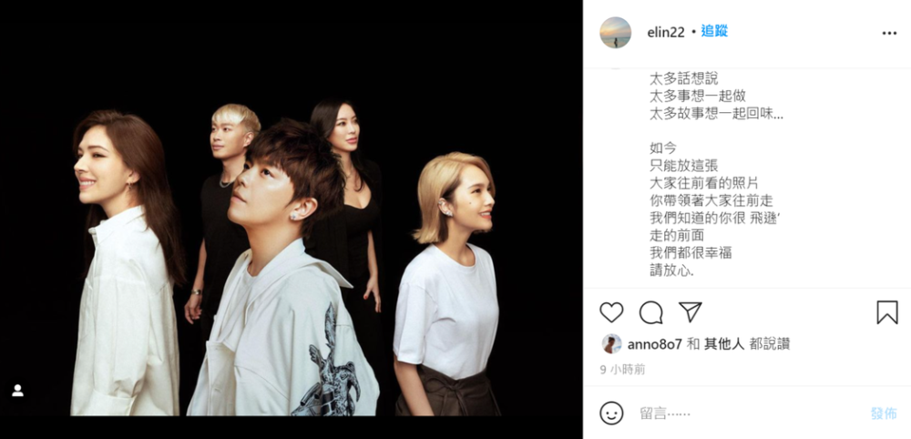
Task: Save the post with the bookmark icon
Action: [x=887, y=312]
